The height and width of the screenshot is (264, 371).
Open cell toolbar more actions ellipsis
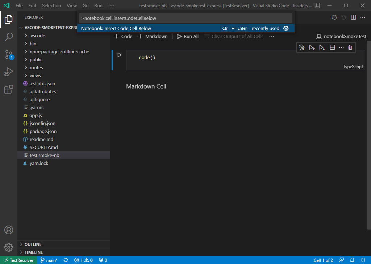click(341, 48)
